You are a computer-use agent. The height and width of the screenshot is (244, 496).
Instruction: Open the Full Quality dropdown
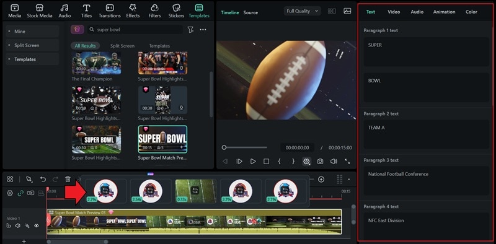point(302,11)
